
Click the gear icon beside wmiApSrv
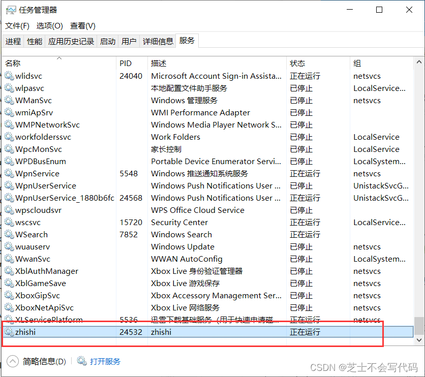tap(9, 112)
